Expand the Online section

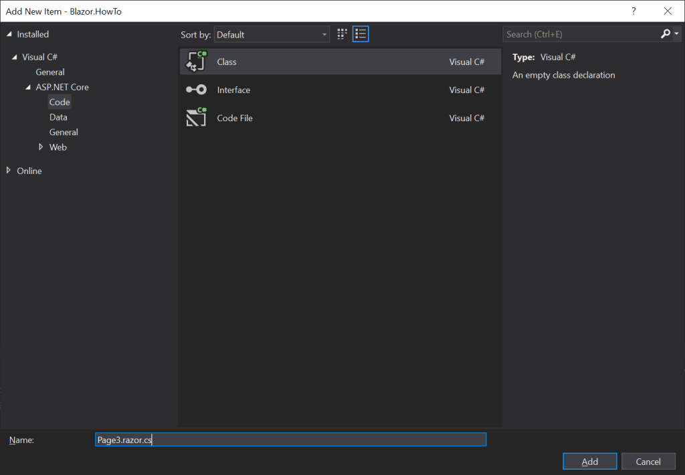coord(9,171)
